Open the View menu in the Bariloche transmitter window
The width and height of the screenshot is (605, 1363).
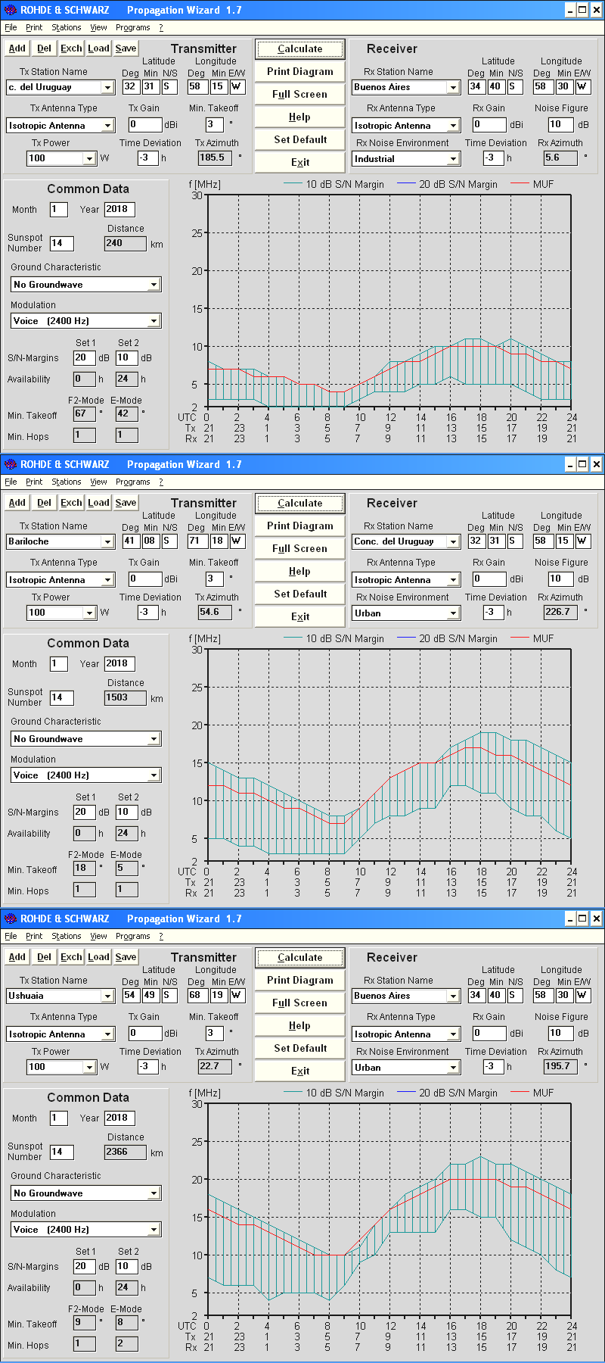(x=99, y=482)
